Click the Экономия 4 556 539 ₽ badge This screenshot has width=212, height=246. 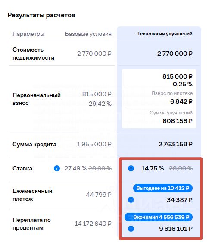[159, 217]
